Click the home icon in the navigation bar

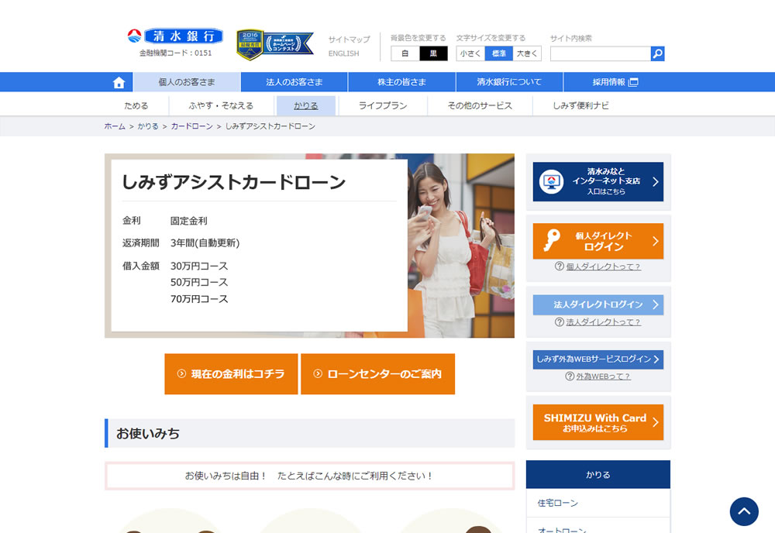(x=119, y=82)
